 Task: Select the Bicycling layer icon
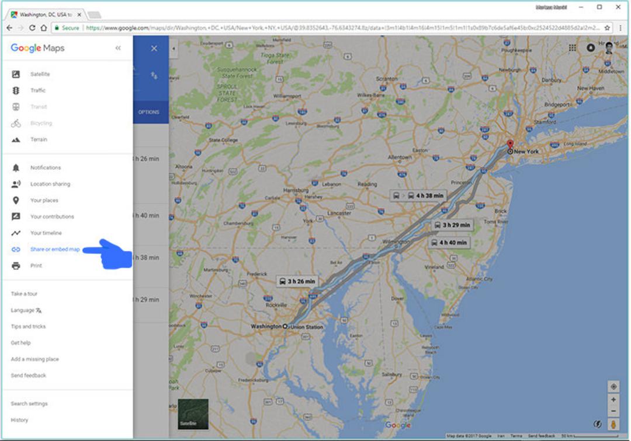(x=16, y=123)
